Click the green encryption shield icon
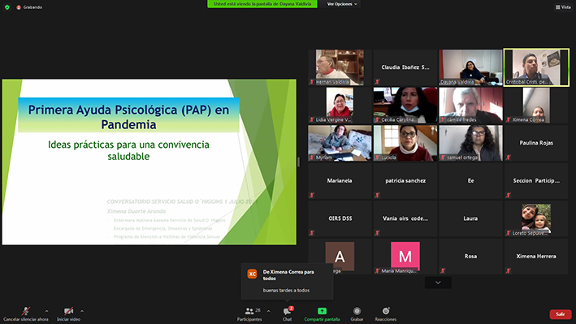Screen dimensions: 576x324 7,7
